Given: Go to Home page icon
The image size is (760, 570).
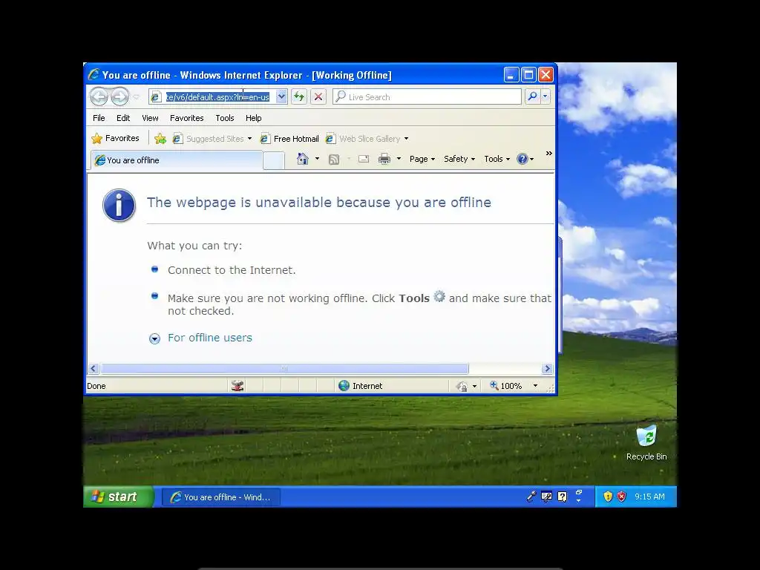Looking at the screenshot, I should (303, 159).
